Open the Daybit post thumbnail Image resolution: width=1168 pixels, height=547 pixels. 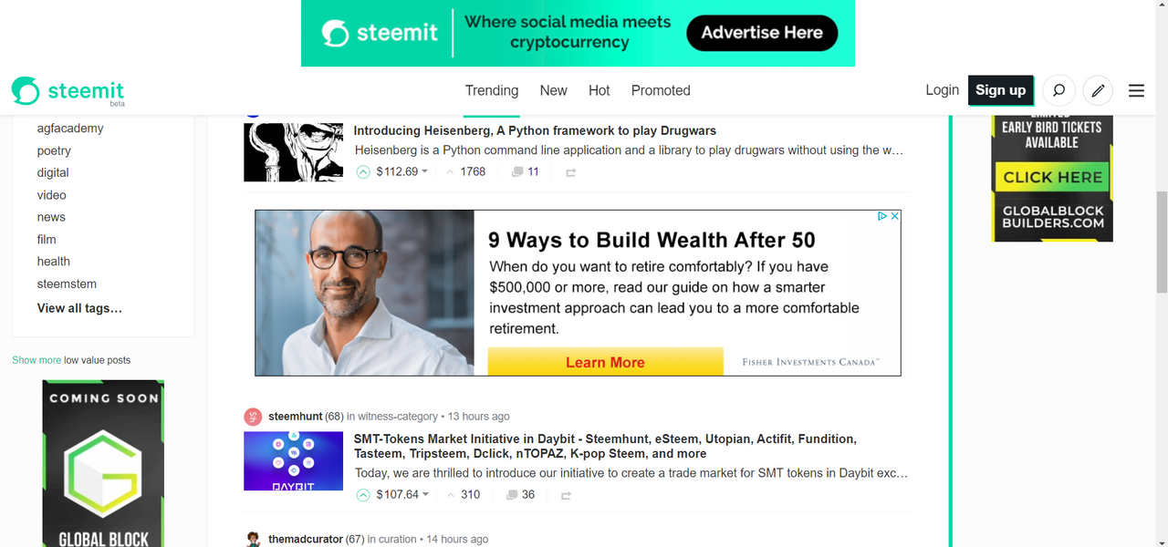[x=293, y=460]
